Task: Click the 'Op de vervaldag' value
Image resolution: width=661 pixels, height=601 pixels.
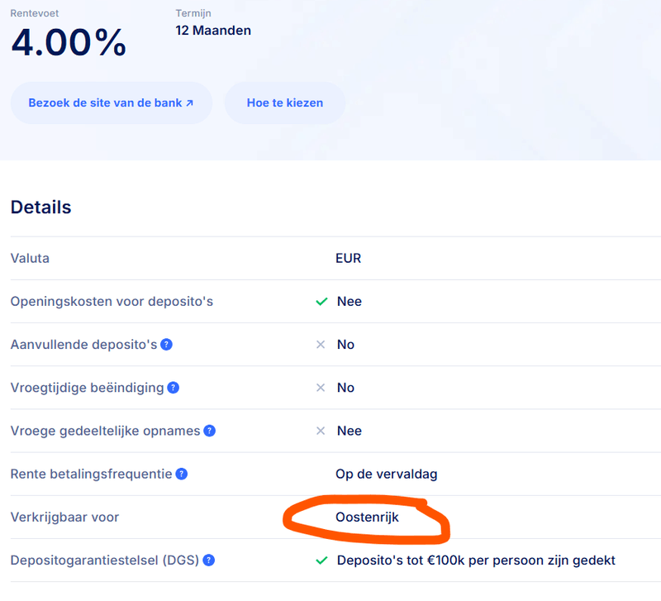Action: [386, 474]
